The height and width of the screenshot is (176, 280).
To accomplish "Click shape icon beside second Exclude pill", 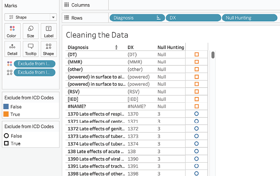I will [x=9, y=72].
